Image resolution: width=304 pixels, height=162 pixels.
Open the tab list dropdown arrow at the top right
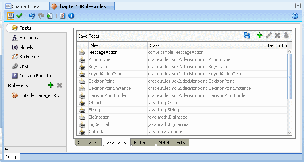coord(298,6)
